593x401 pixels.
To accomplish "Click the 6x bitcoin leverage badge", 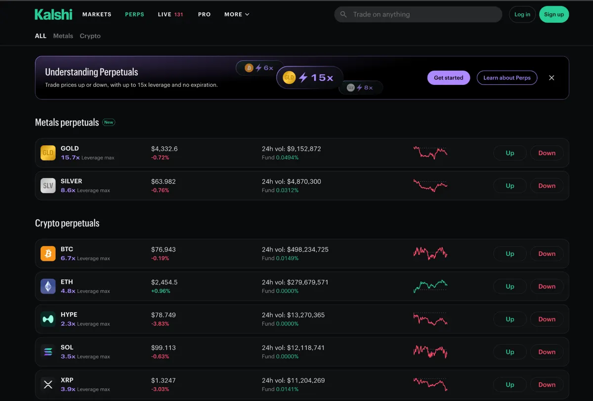I will coord(259,68).
